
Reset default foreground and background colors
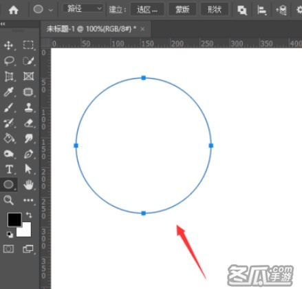[10, 235]
